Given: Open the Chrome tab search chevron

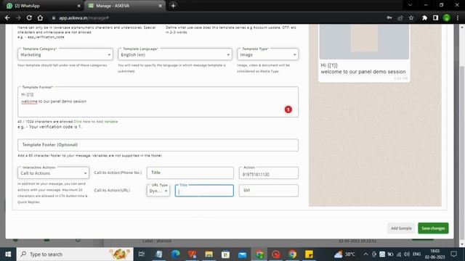Looking at the screenshot, I should pyautogui.click(x=410, y=5).
